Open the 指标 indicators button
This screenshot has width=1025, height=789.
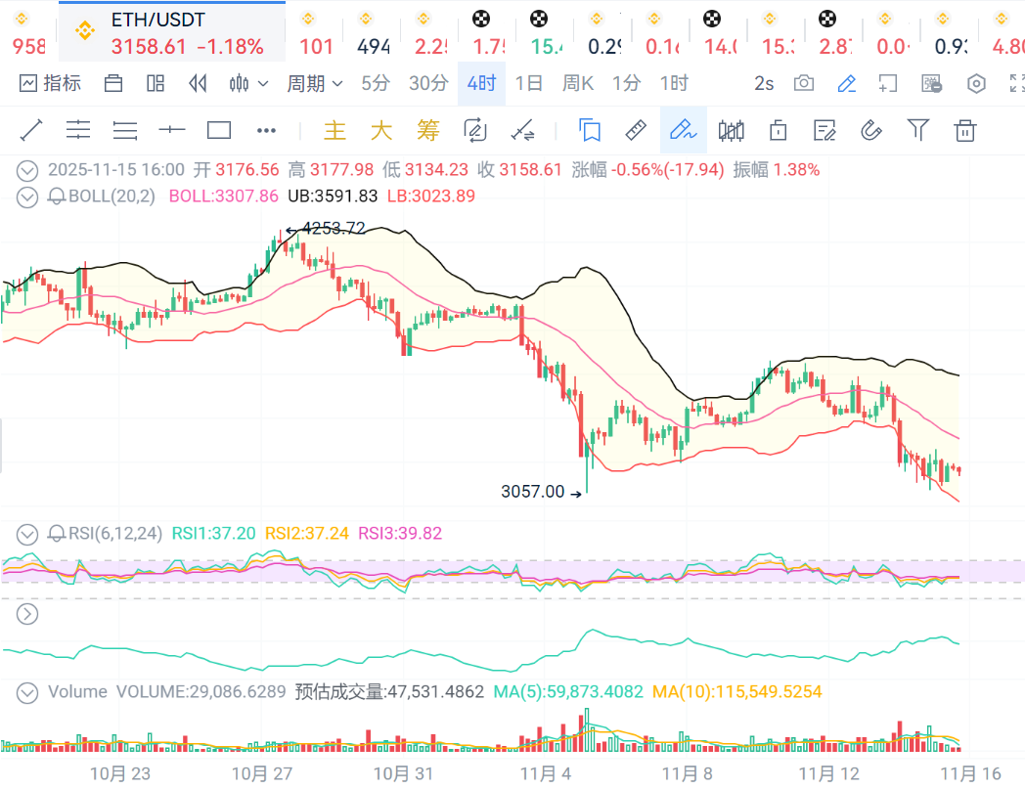(51, 83)
